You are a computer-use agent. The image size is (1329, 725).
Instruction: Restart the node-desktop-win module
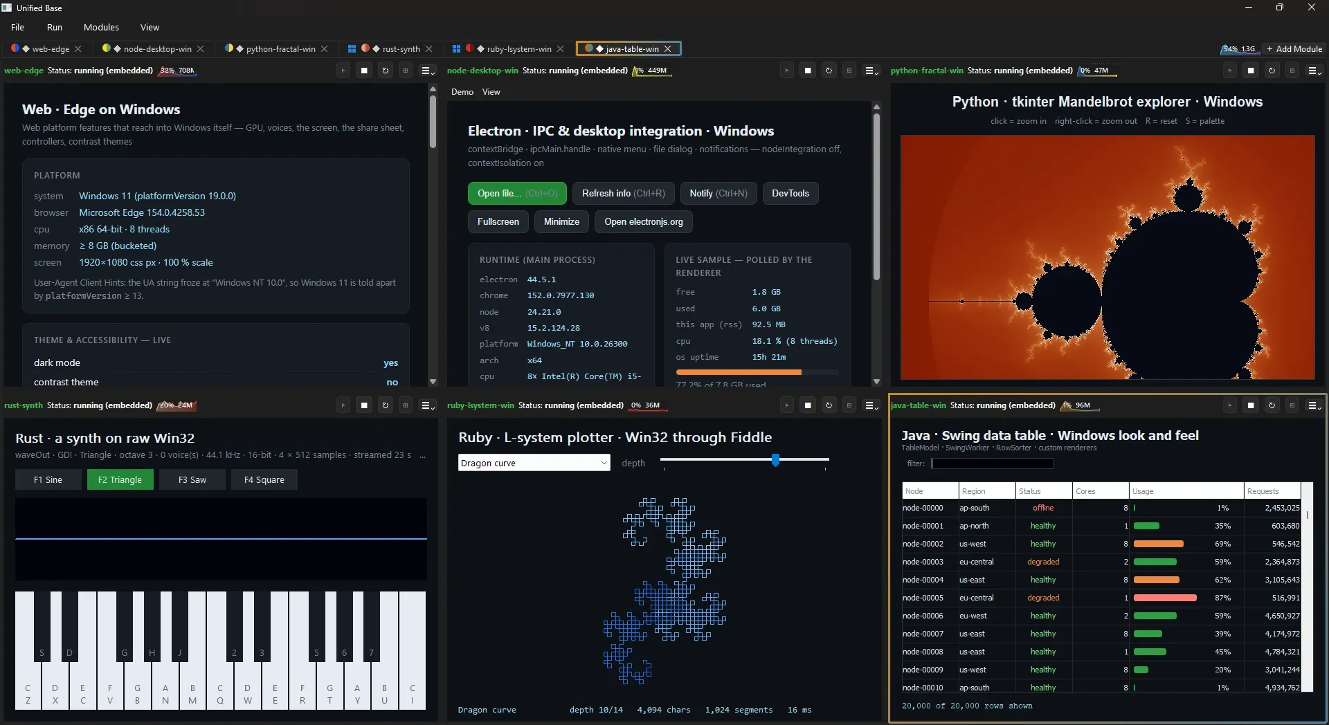[x=829, y=71]
